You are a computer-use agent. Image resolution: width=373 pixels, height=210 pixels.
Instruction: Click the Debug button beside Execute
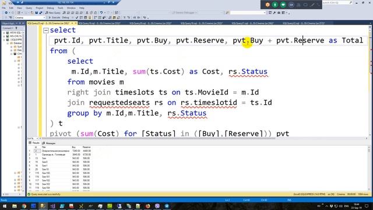(65, 17)
